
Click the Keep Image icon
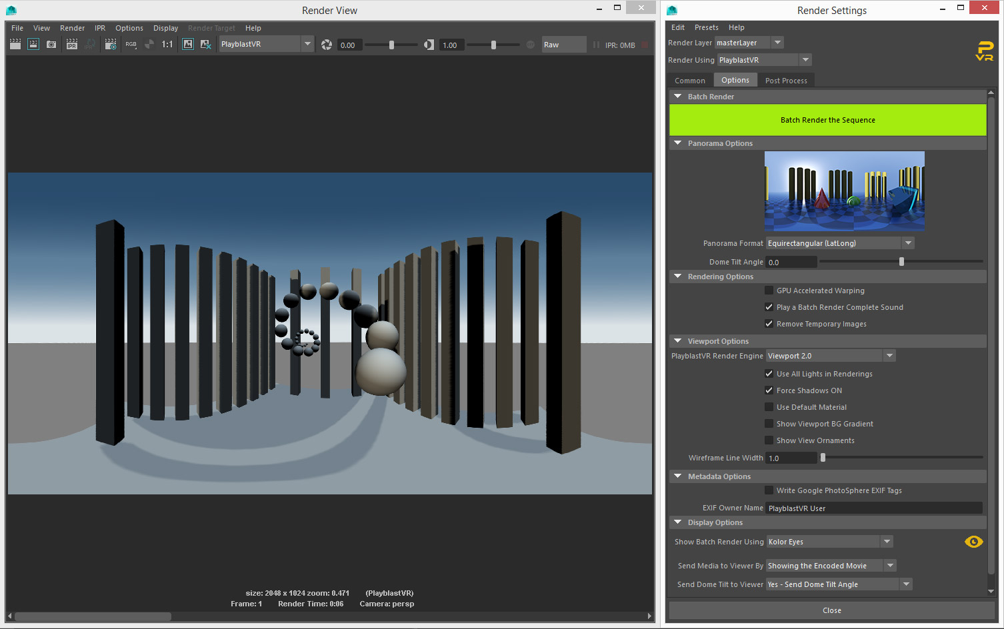[x=188, y=44]
